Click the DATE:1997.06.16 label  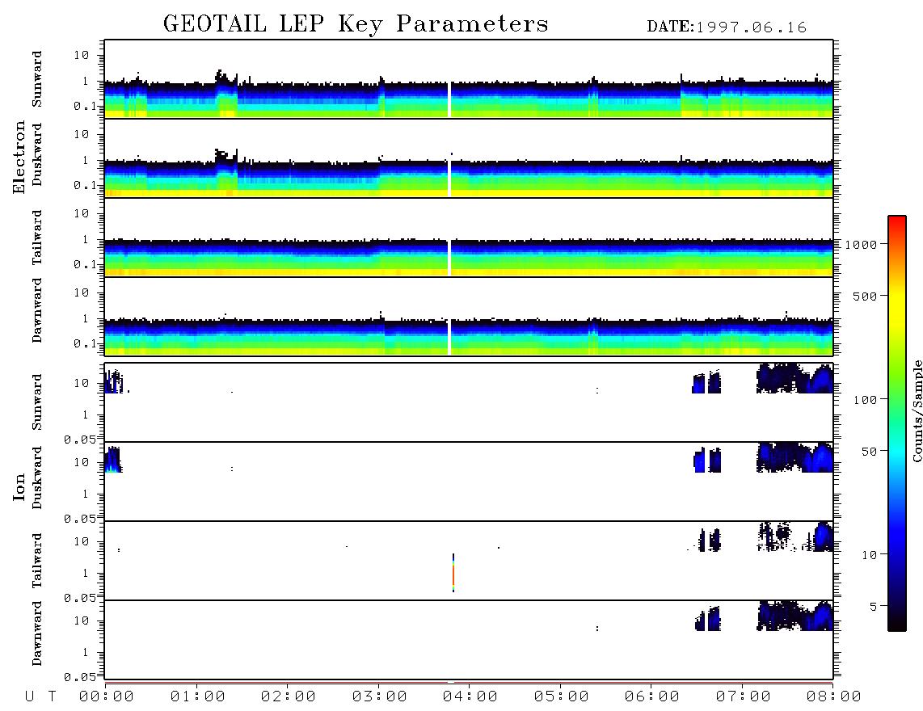pos(727,27)
